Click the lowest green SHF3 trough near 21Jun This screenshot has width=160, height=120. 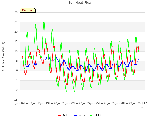(x=66, y=91)
